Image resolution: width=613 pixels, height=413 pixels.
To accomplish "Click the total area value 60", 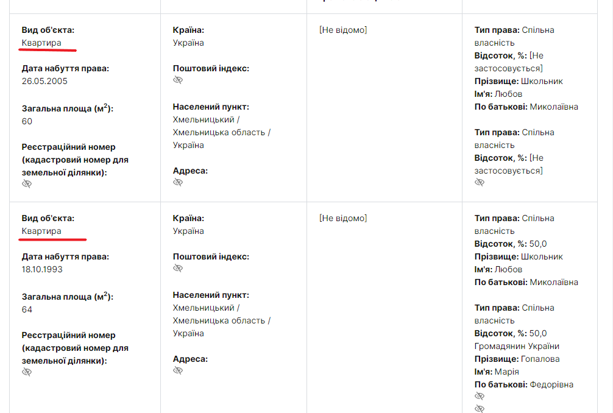I will point(27,121).
